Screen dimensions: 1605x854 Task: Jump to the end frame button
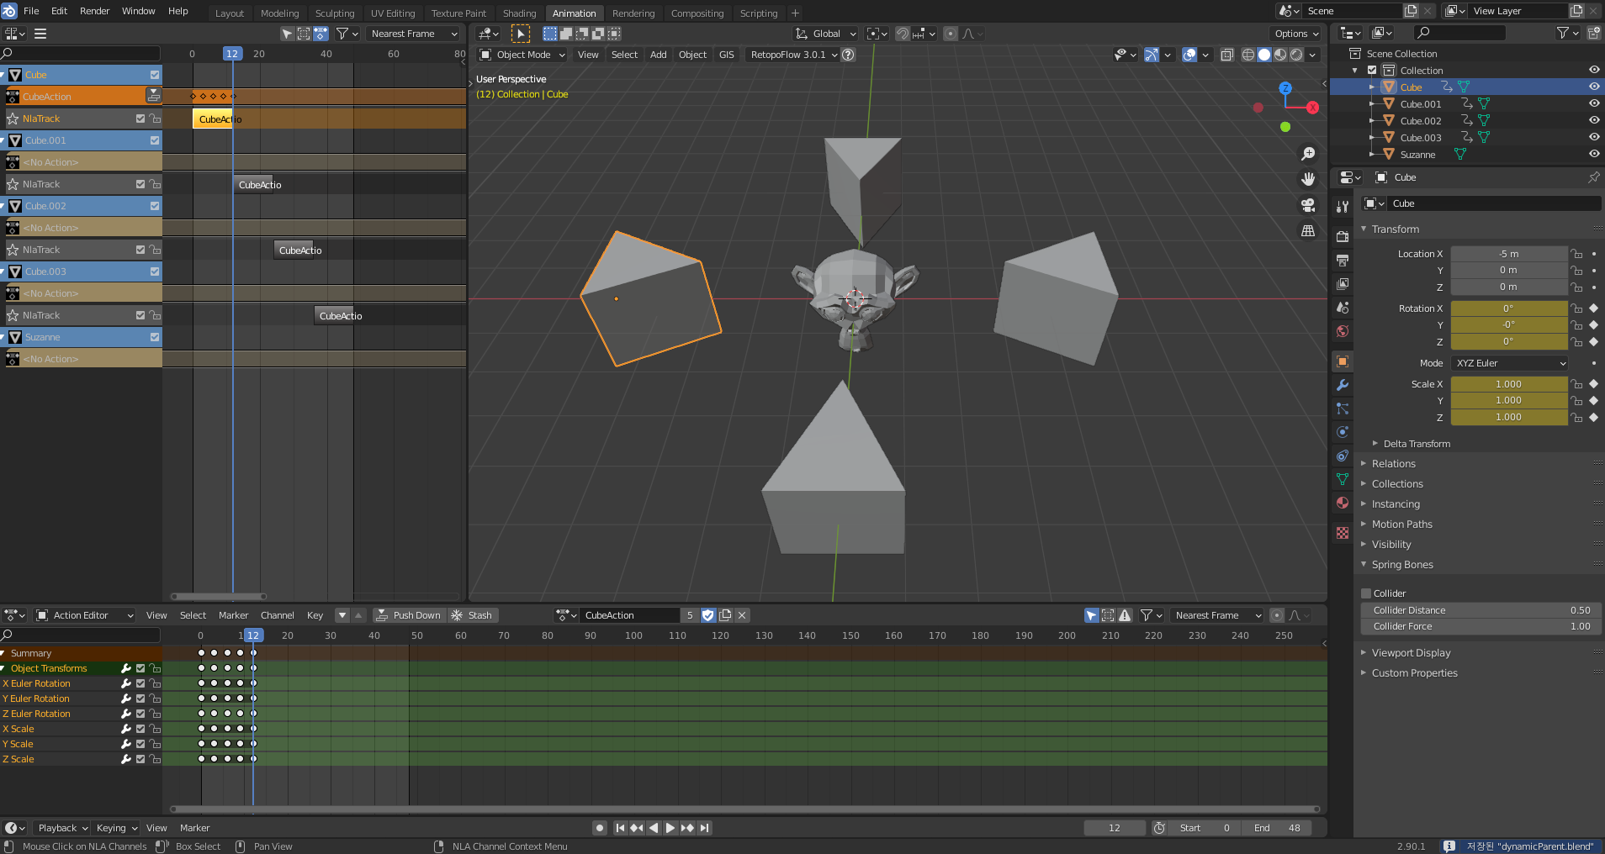(x=705, y=828)
